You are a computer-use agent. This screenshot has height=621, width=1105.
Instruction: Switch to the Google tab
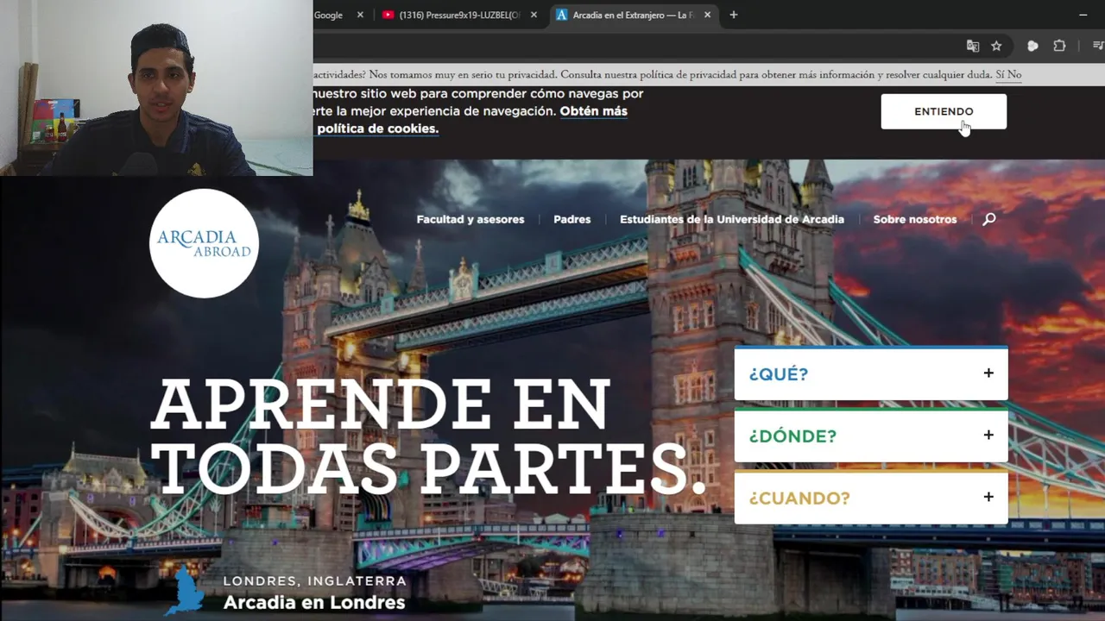tap(329, 15)
